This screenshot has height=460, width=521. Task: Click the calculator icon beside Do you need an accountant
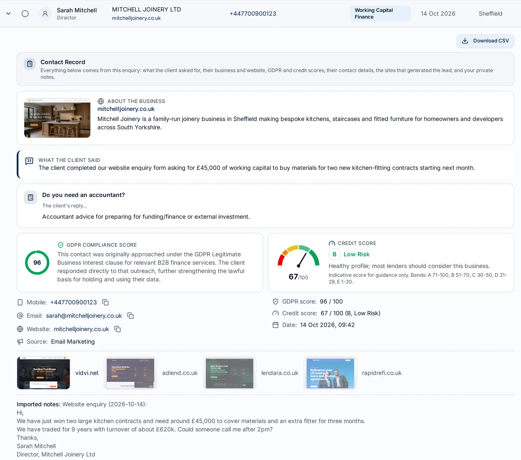(x=31, y=197)
